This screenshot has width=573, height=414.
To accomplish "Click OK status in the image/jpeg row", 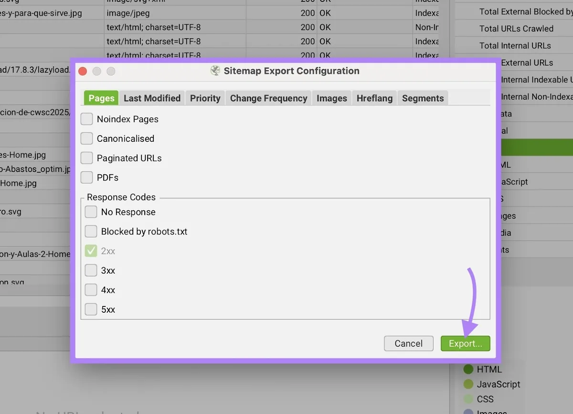I will [x=325, y=13].
